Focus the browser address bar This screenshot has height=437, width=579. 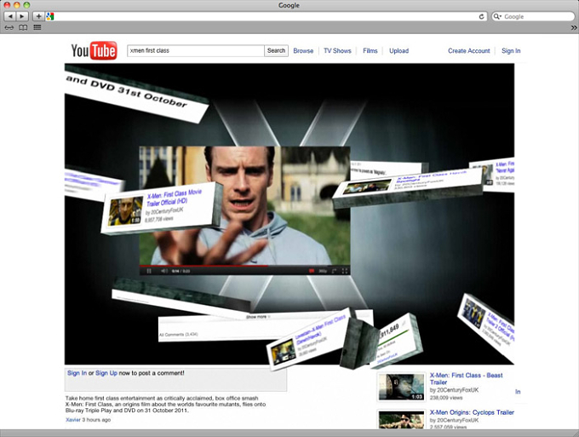pos(266,17)
